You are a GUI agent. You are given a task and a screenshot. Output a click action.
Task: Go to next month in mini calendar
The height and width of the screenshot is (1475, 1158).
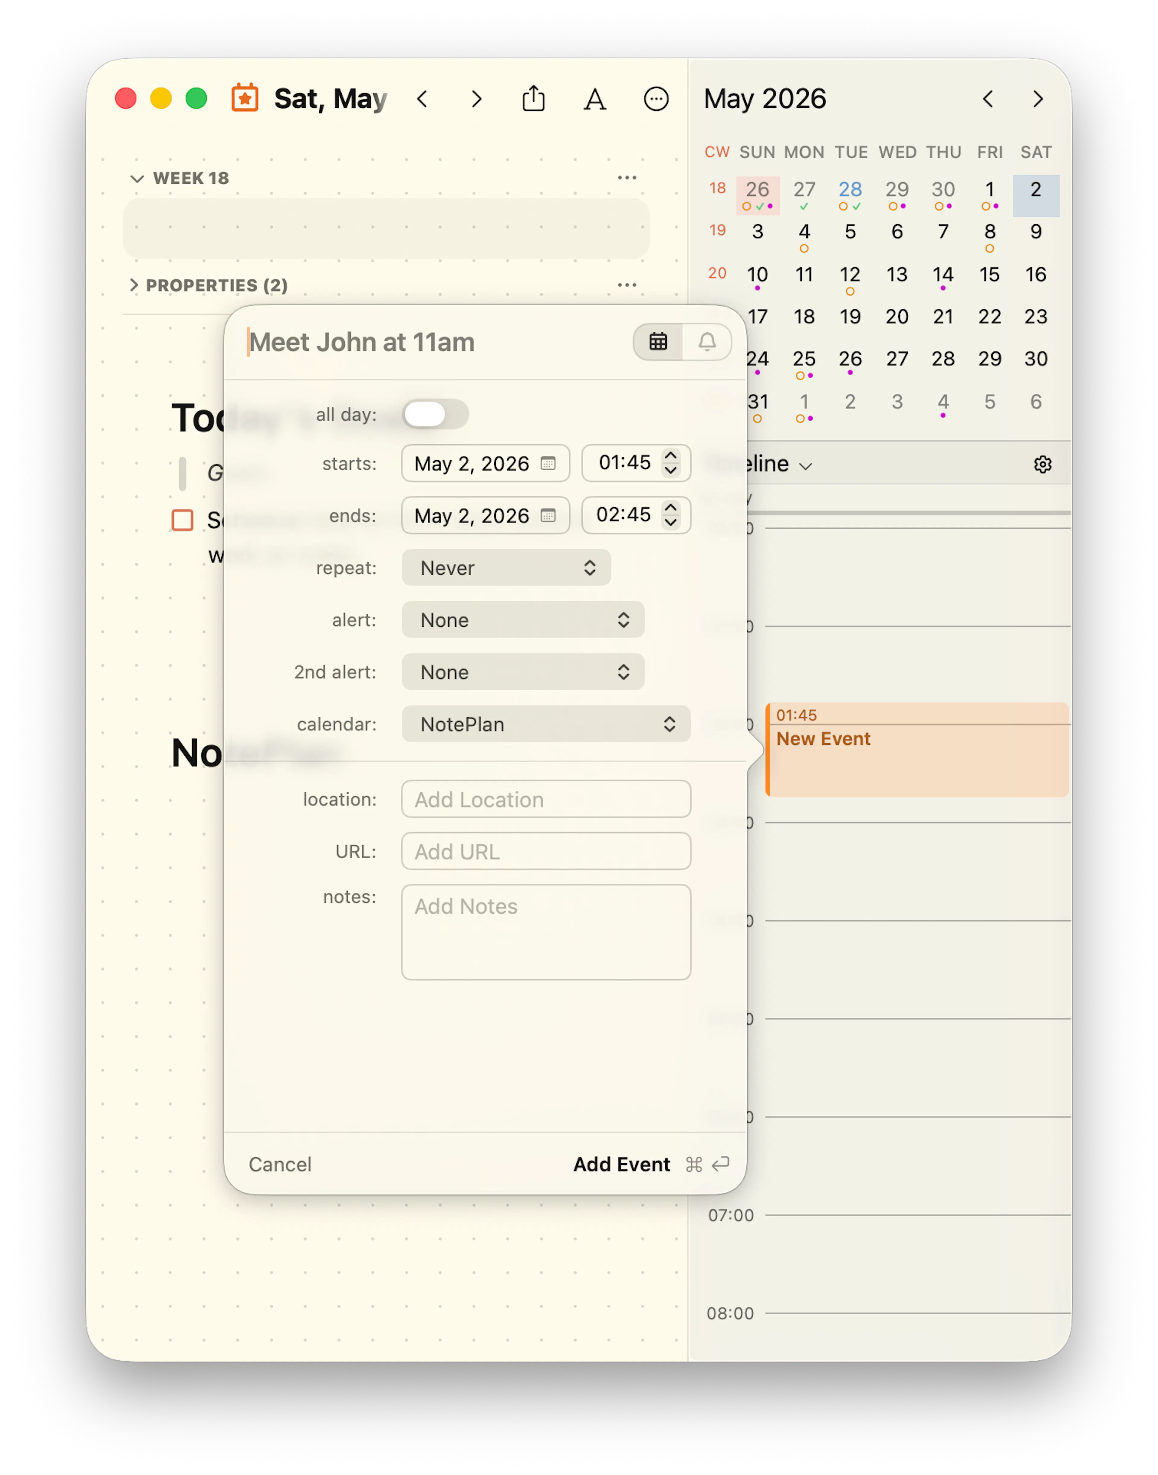tap(1037, 99)
